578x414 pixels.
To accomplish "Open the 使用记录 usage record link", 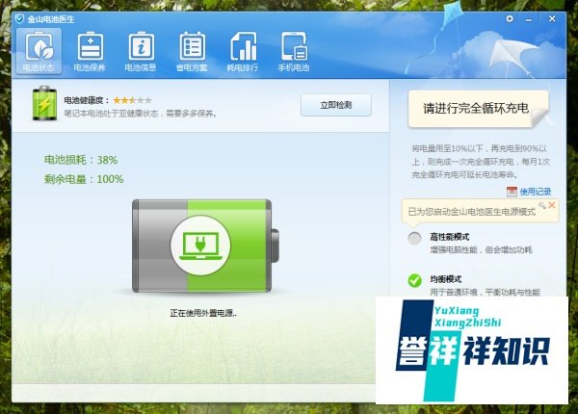I will point(536,192).
